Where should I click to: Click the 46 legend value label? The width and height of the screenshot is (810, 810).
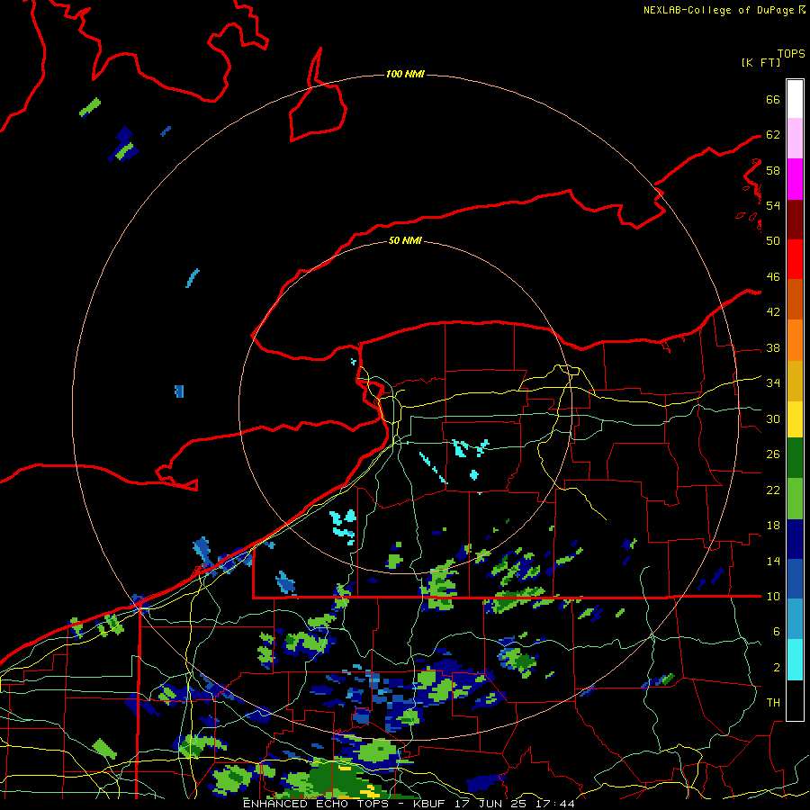tap(773, 277)
